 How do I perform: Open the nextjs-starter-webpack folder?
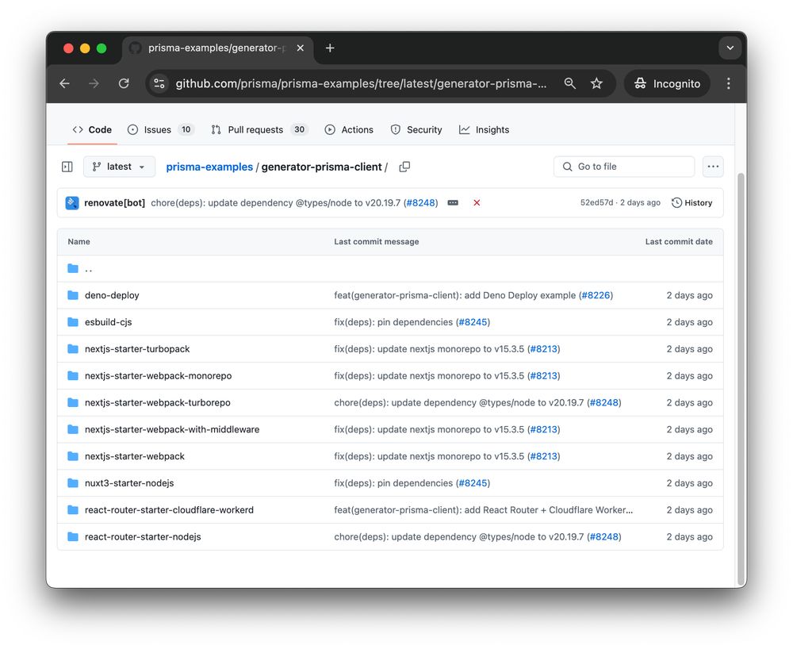tap(135, 456)
